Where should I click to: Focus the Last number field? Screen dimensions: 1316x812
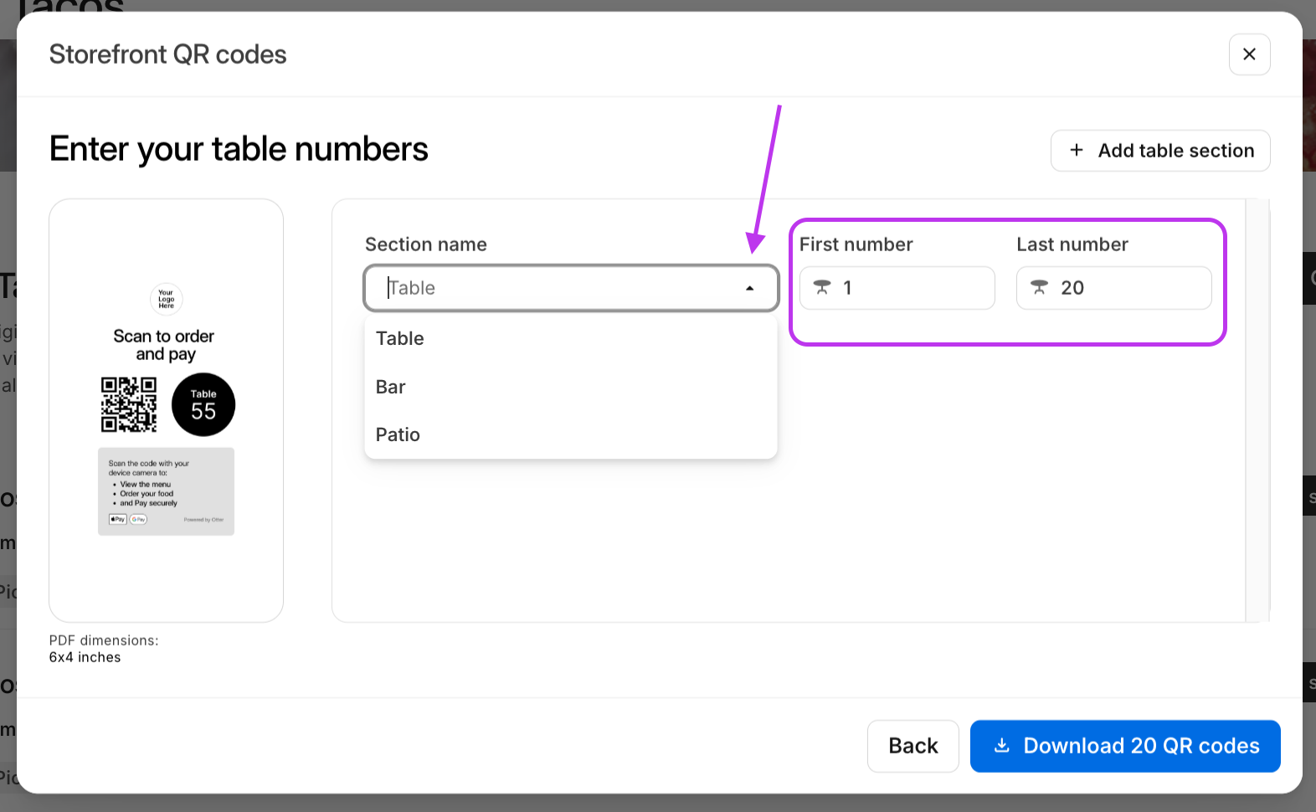pyautogui.click(x=1114, y=288)
